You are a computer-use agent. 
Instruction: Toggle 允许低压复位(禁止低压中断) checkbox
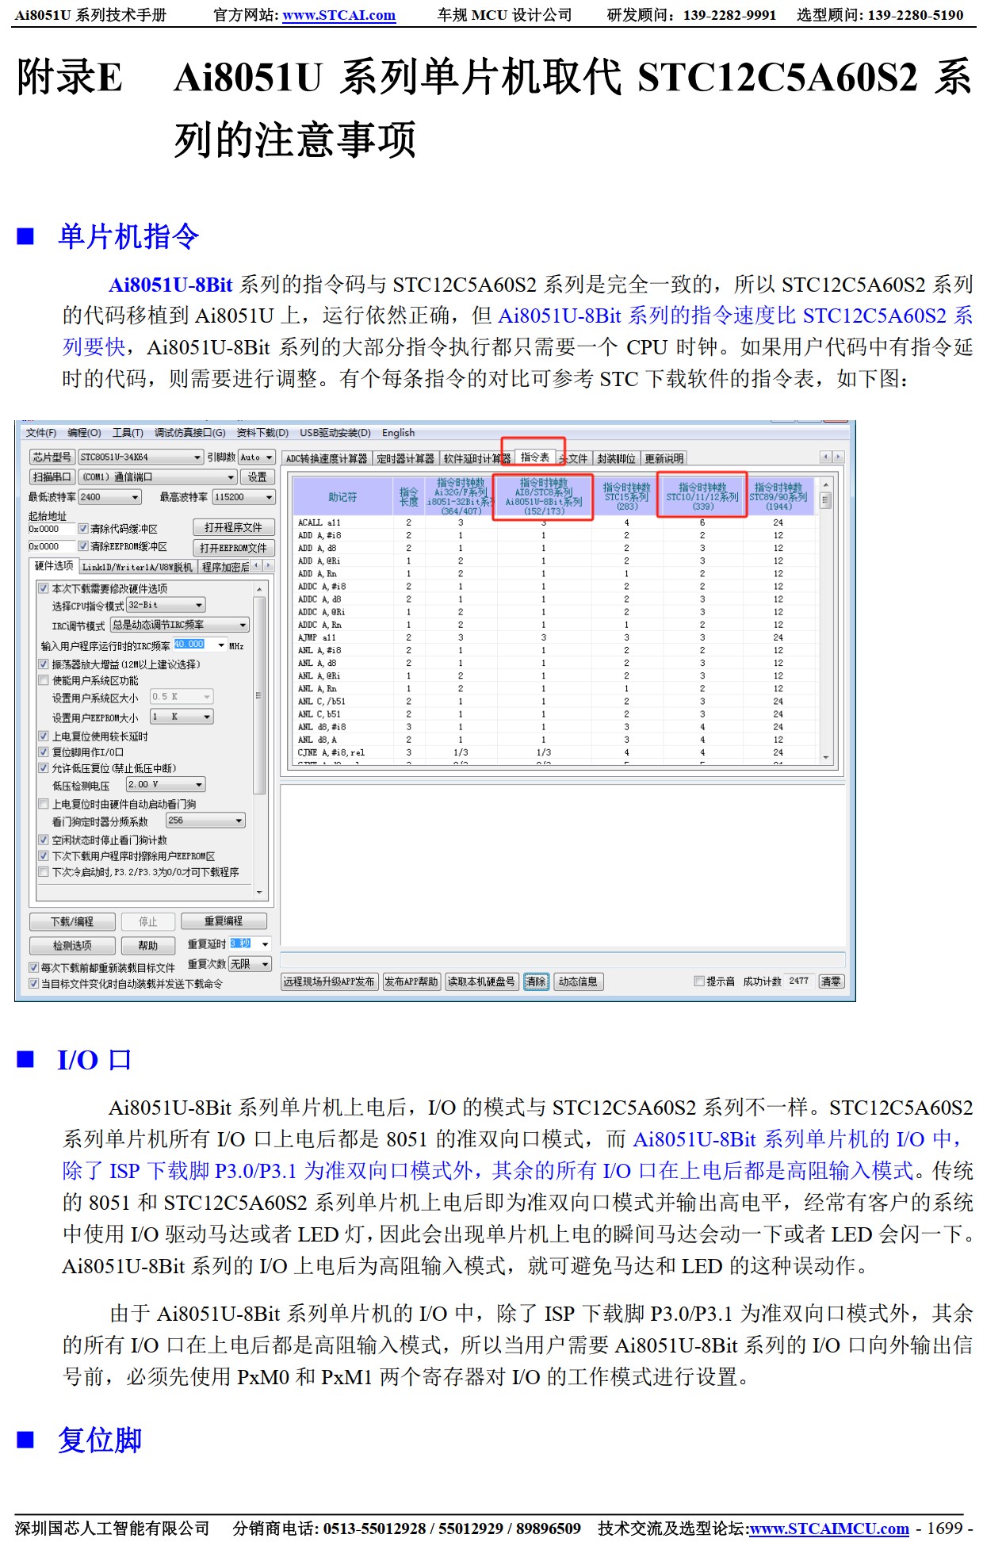click(x=44, y=768)
